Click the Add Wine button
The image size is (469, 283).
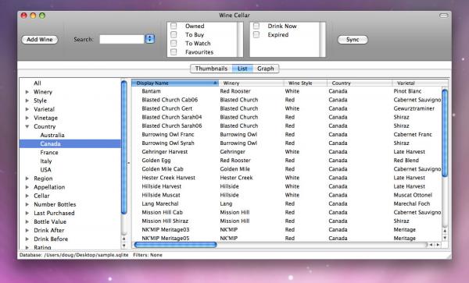[x=40, y=39]
